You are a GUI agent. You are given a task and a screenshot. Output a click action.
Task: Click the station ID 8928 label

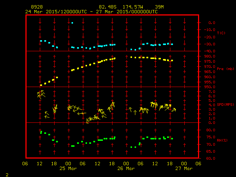[x=37, y=7]
